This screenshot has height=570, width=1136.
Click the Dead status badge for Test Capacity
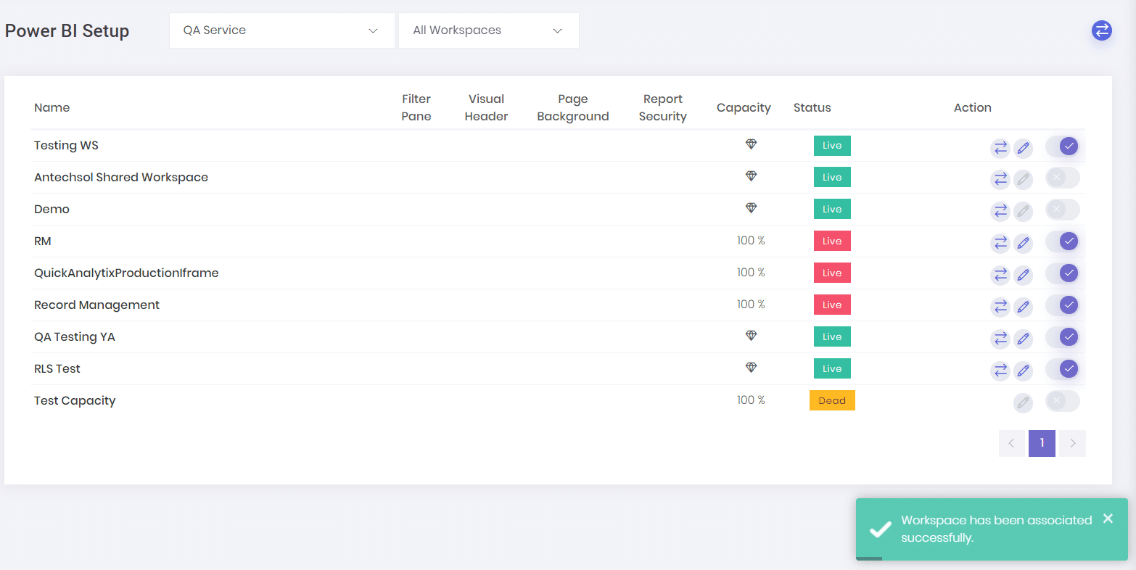(x=832, y=400)
